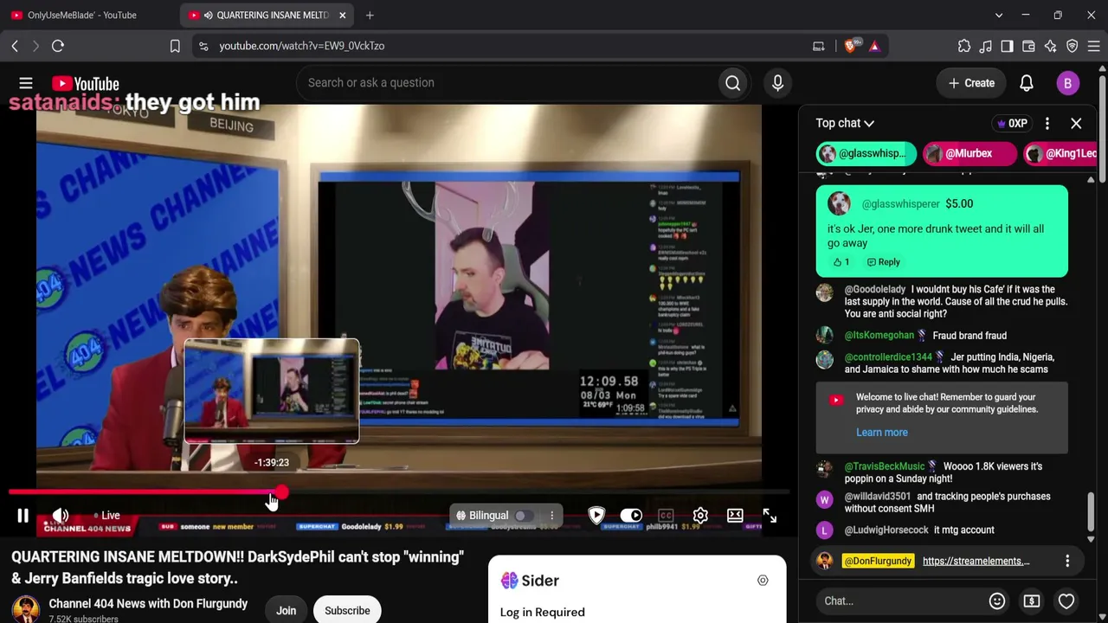Image resolution: width=1108 pixels, height=623 pixels.
Task: Open Brave Shields lion icon
Action: tap(853, 46)
